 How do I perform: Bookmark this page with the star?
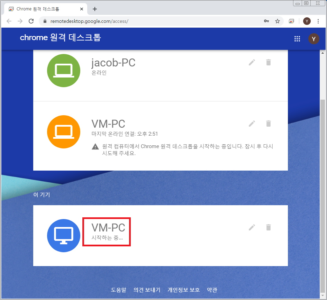pos(278,21)
